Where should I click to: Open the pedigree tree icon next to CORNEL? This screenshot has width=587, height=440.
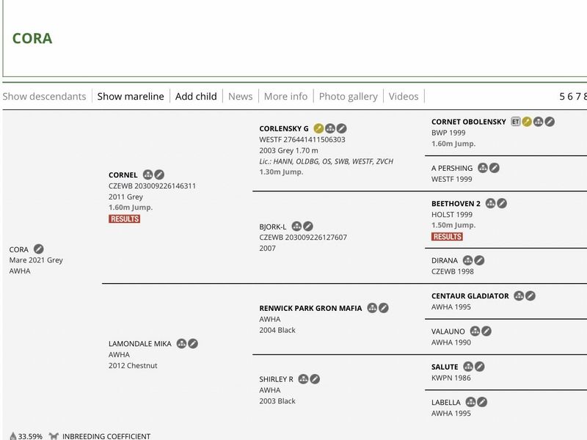148,175
